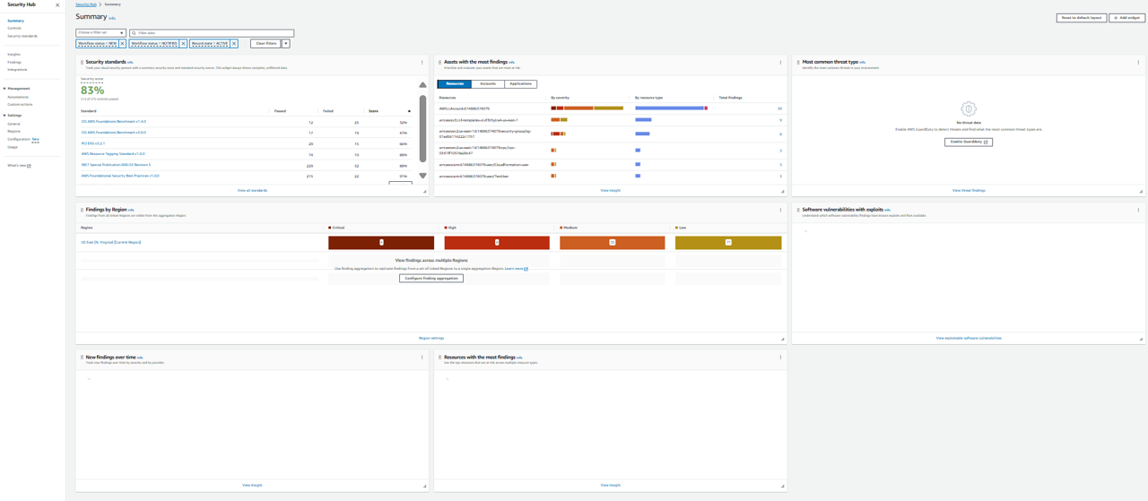Screen dimensions: 1148x501
Task: Open Integrations in the sidebar
Action: point(17,69)
